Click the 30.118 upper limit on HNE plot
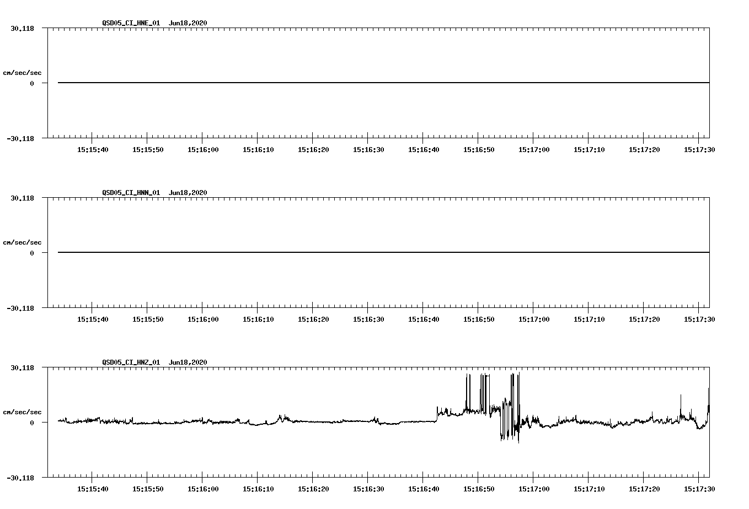The height and width of the screenshot is (509, 749). click(x=22, y=28)
